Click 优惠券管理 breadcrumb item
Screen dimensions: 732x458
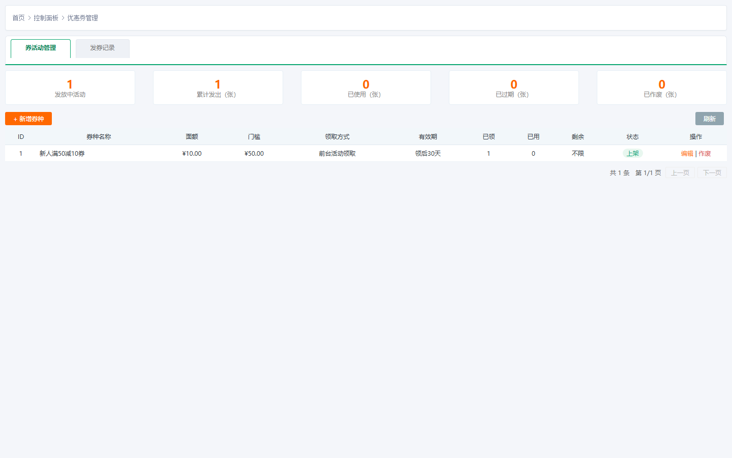(x=83, y=18)
